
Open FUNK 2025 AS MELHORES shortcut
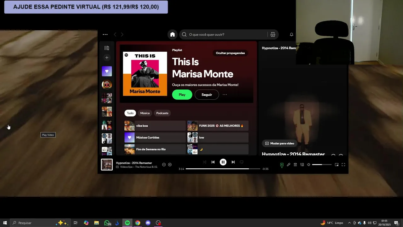coord(218,126)
